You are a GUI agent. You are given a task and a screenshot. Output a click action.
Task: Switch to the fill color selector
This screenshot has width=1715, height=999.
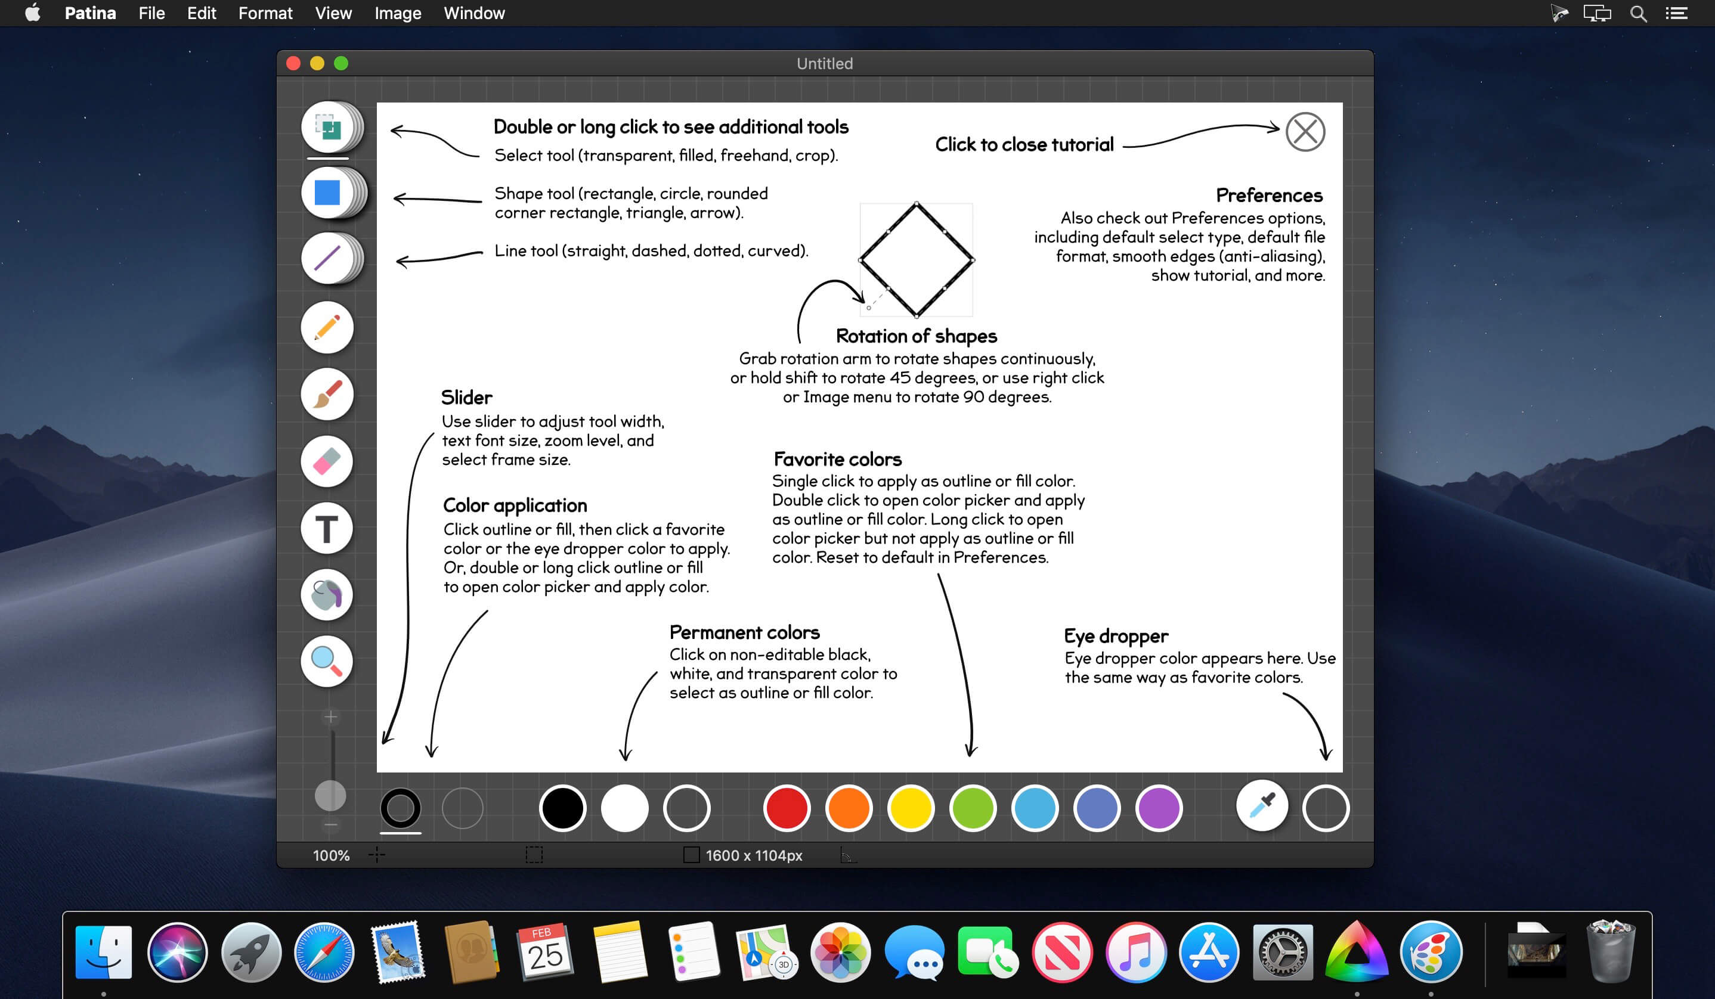462,808
